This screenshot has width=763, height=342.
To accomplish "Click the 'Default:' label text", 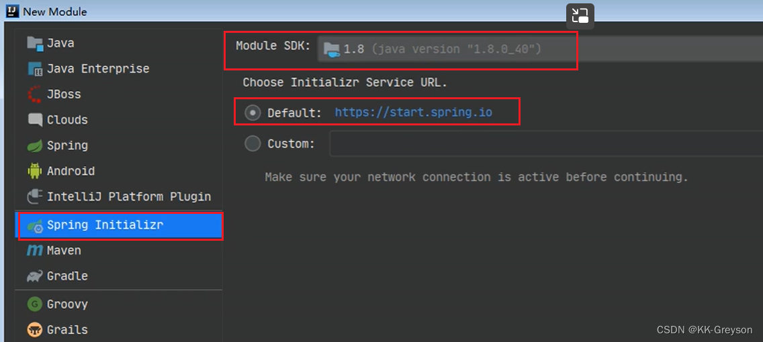I will coord(294,113).
